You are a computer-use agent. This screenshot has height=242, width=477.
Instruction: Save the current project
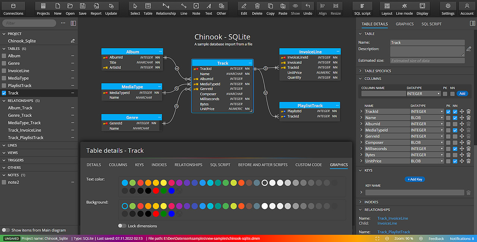coord(83,9)
